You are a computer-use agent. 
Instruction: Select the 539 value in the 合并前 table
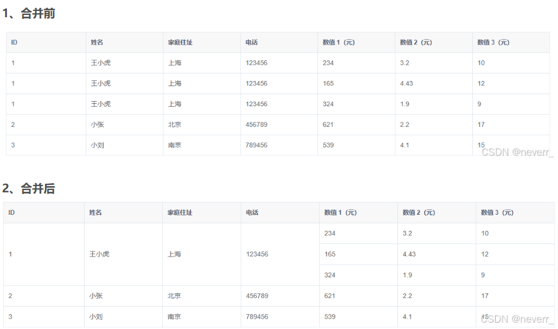(328, 145)
